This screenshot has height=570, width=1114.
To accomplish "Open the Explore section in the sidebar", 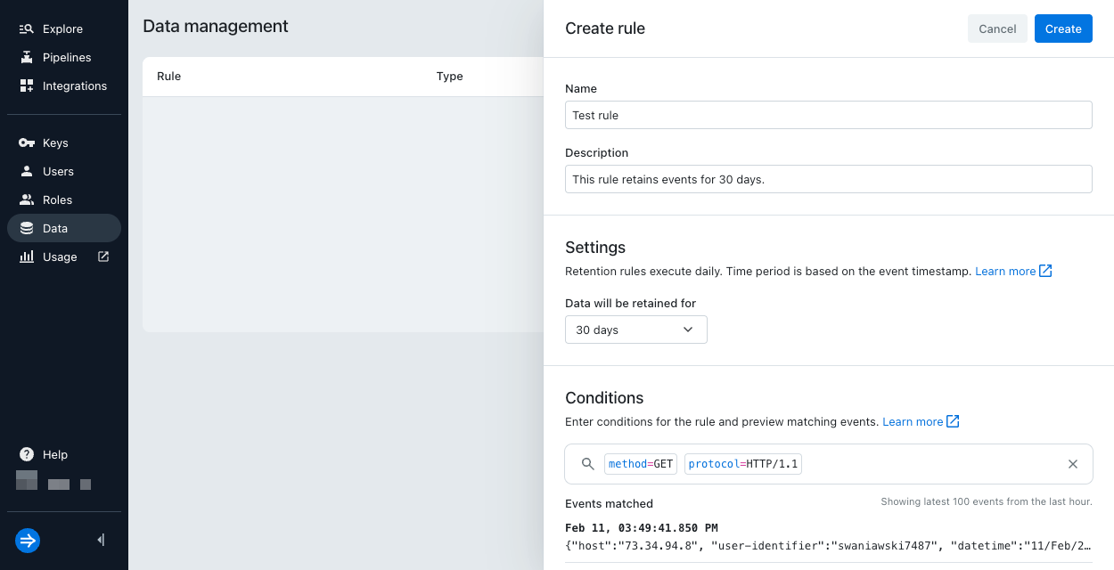I will tap(61, 28).
